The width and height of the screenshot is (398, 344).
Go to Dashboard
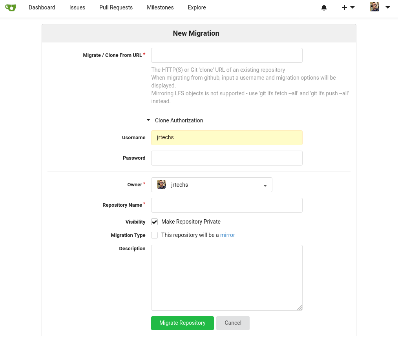tap(42, 7)
